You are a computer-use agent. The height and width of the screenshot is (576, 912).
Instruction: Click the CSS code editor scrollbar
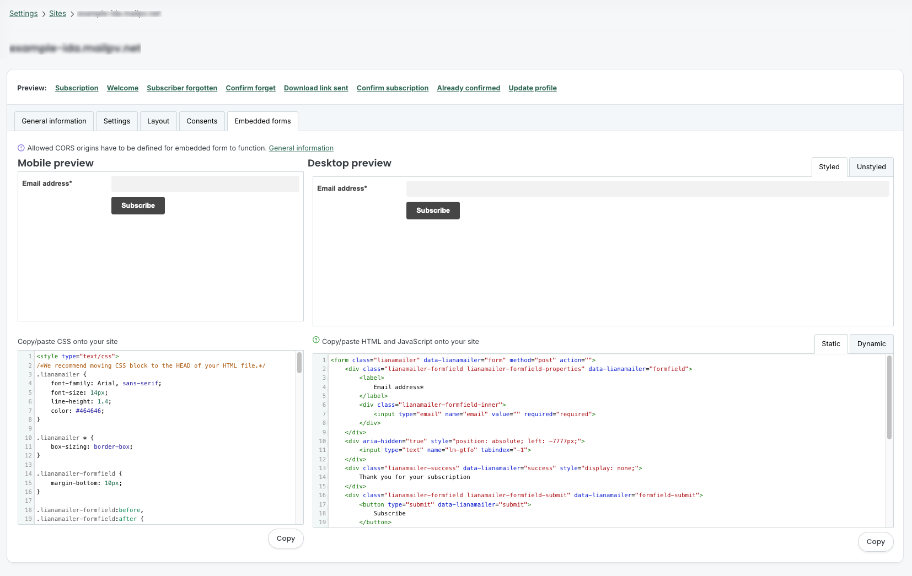[299, 363]
